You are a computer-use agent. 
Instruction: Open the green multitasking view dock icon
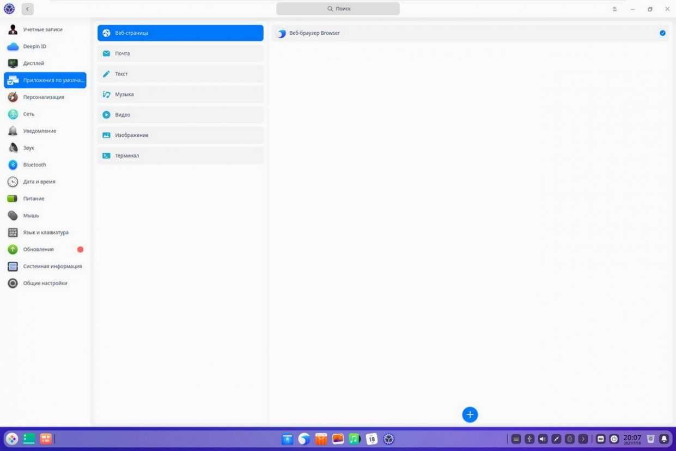coord(29,439)
